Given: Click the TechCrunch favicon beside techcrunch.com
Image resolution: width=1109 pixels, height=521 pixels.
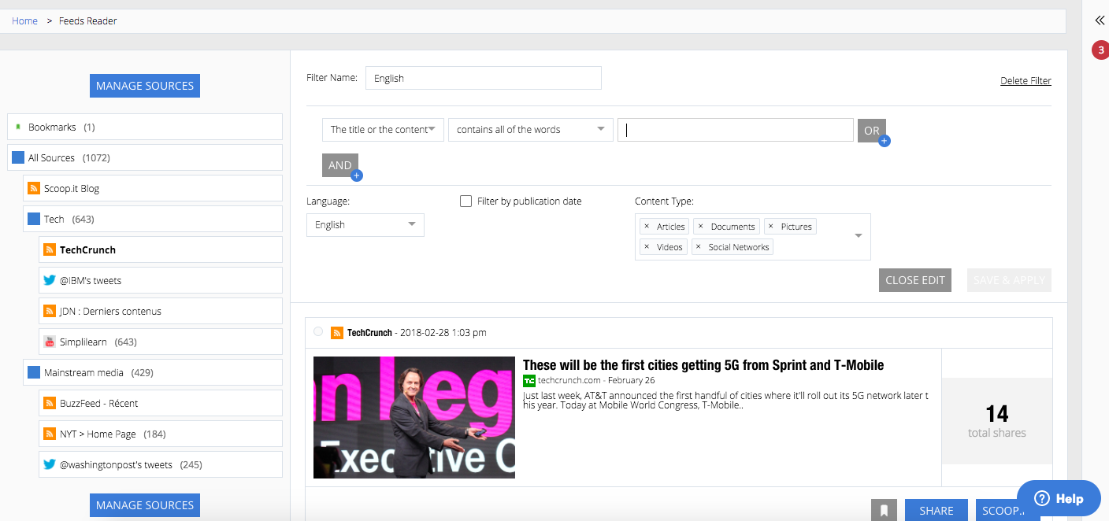Looking at the screenshot, I should (x=529, y=380).
